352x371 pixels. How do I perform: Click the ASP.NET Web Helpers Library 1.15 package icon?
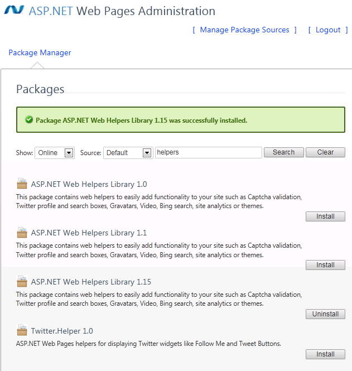click(22, 281)
